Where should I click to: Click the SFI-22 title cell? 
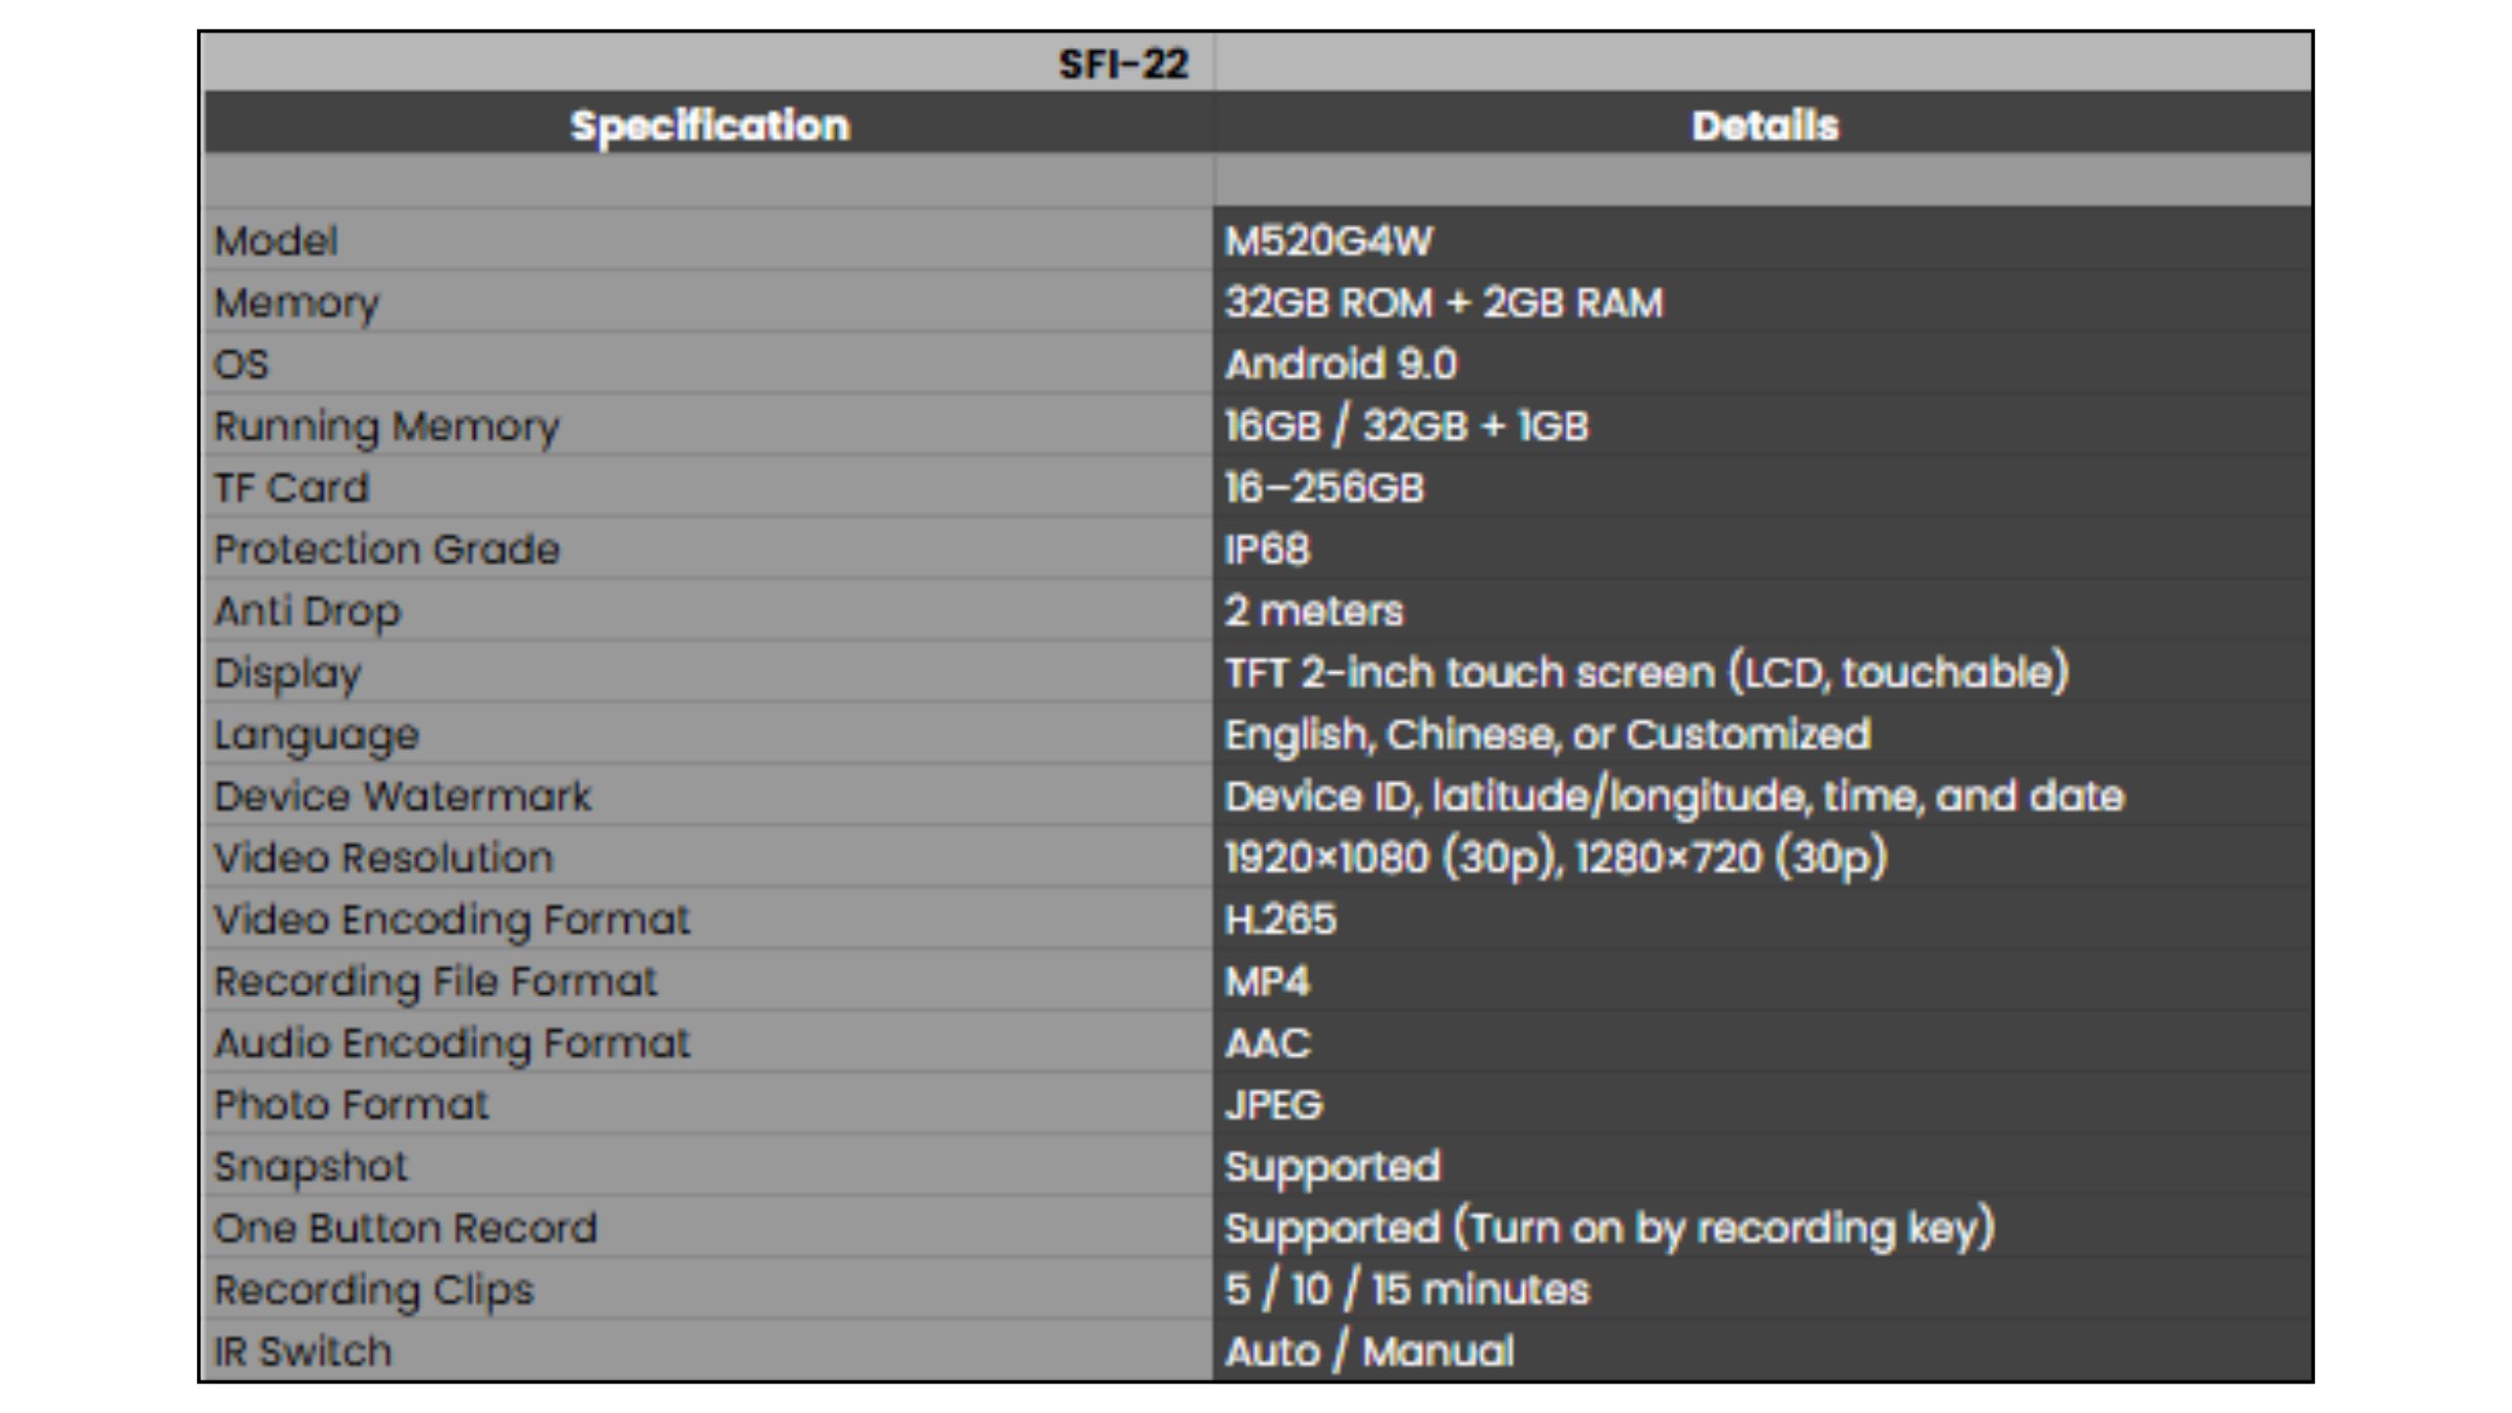click(1123, 64)
